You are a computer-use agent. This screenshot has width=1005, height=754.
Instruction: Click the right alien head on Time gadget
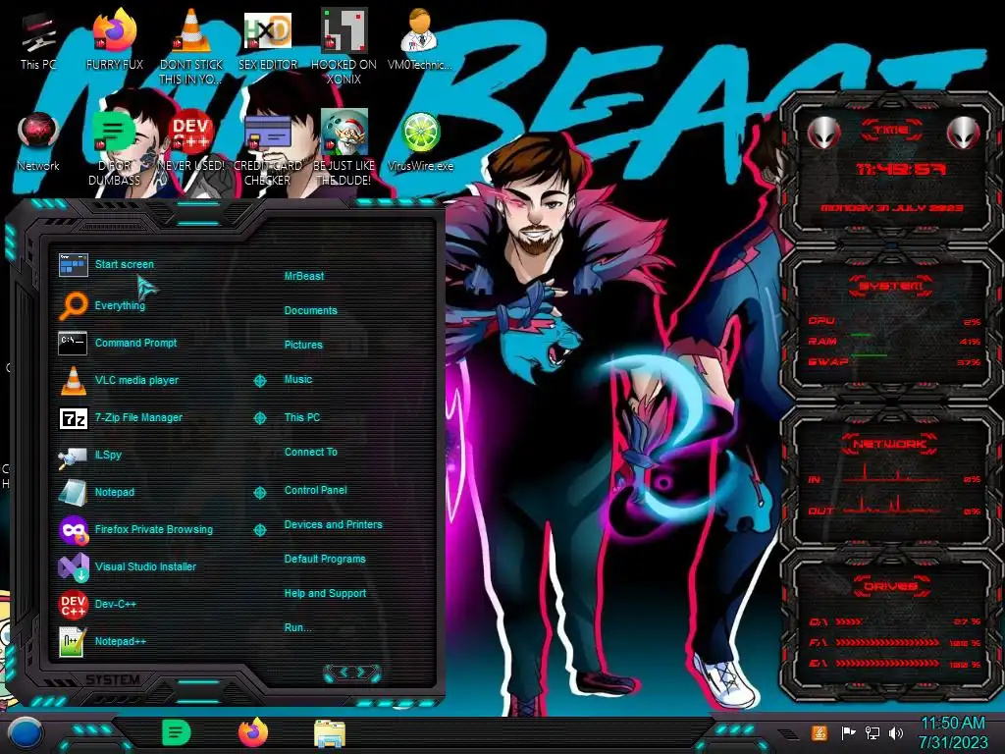[964, 133]
